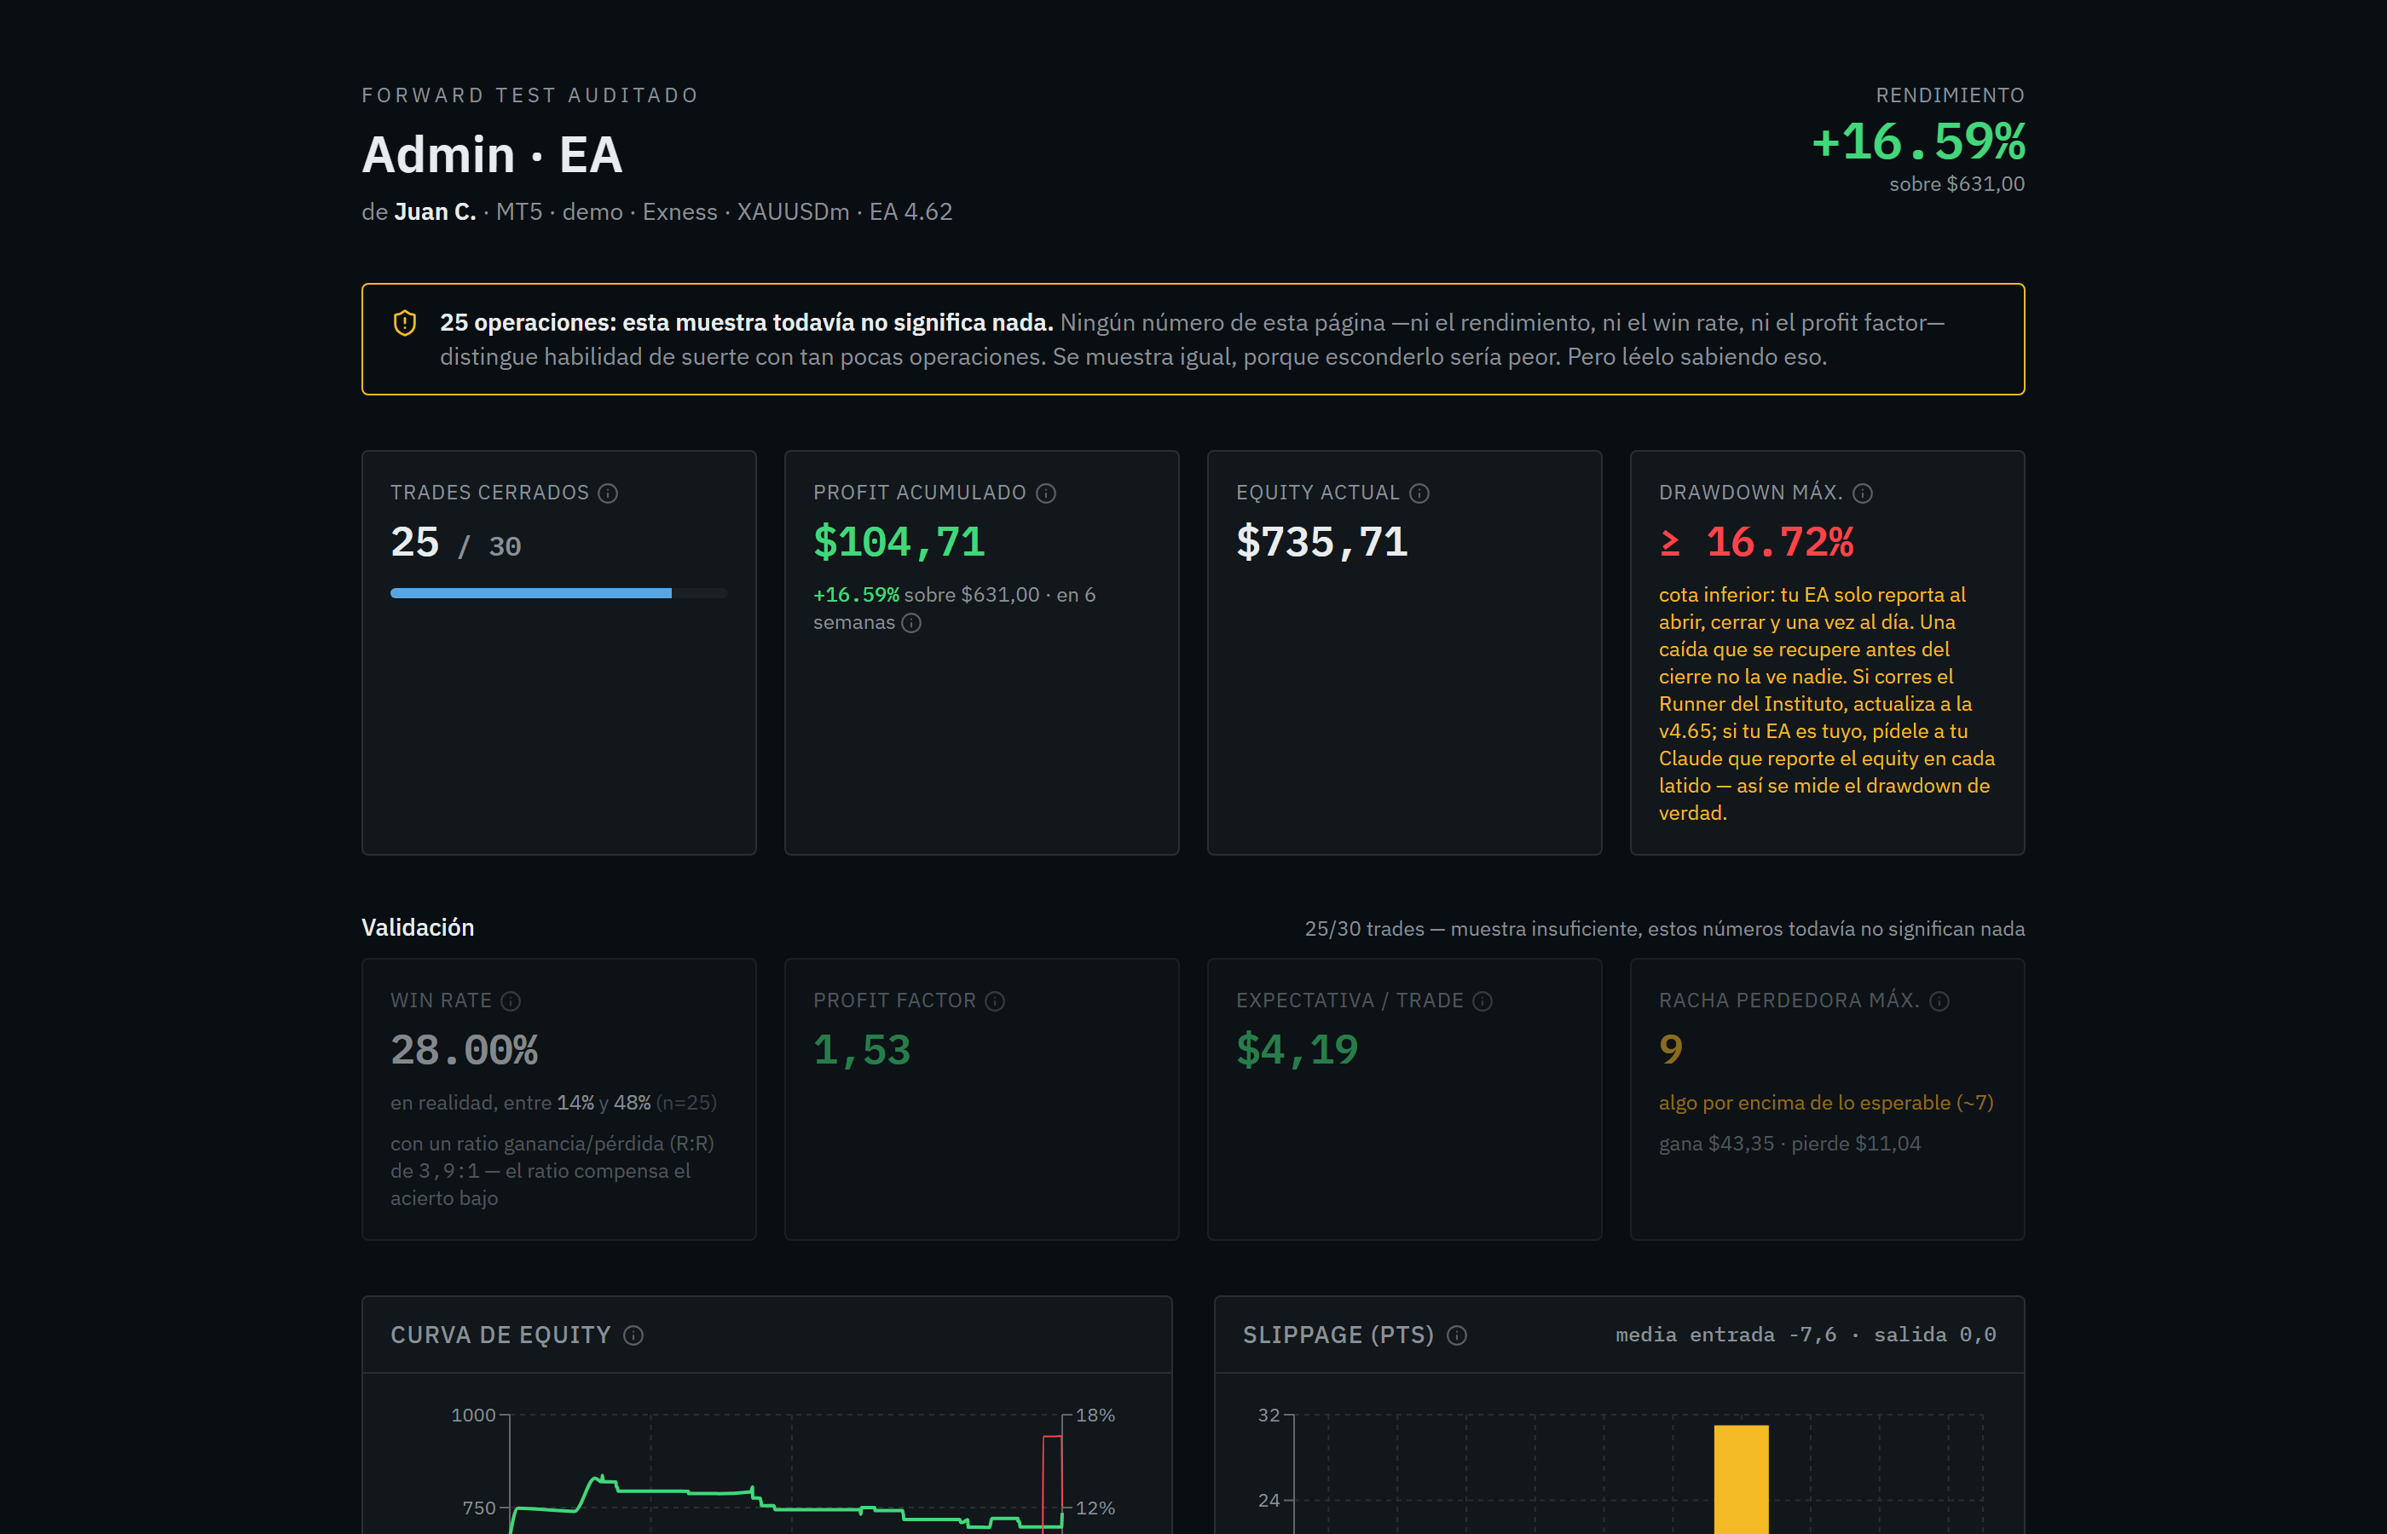Image resolution: width=2387 pixels, height=1534 pixels.
Task: Click the 'Admin · EA' page title
Action: (x=492, y=154)
